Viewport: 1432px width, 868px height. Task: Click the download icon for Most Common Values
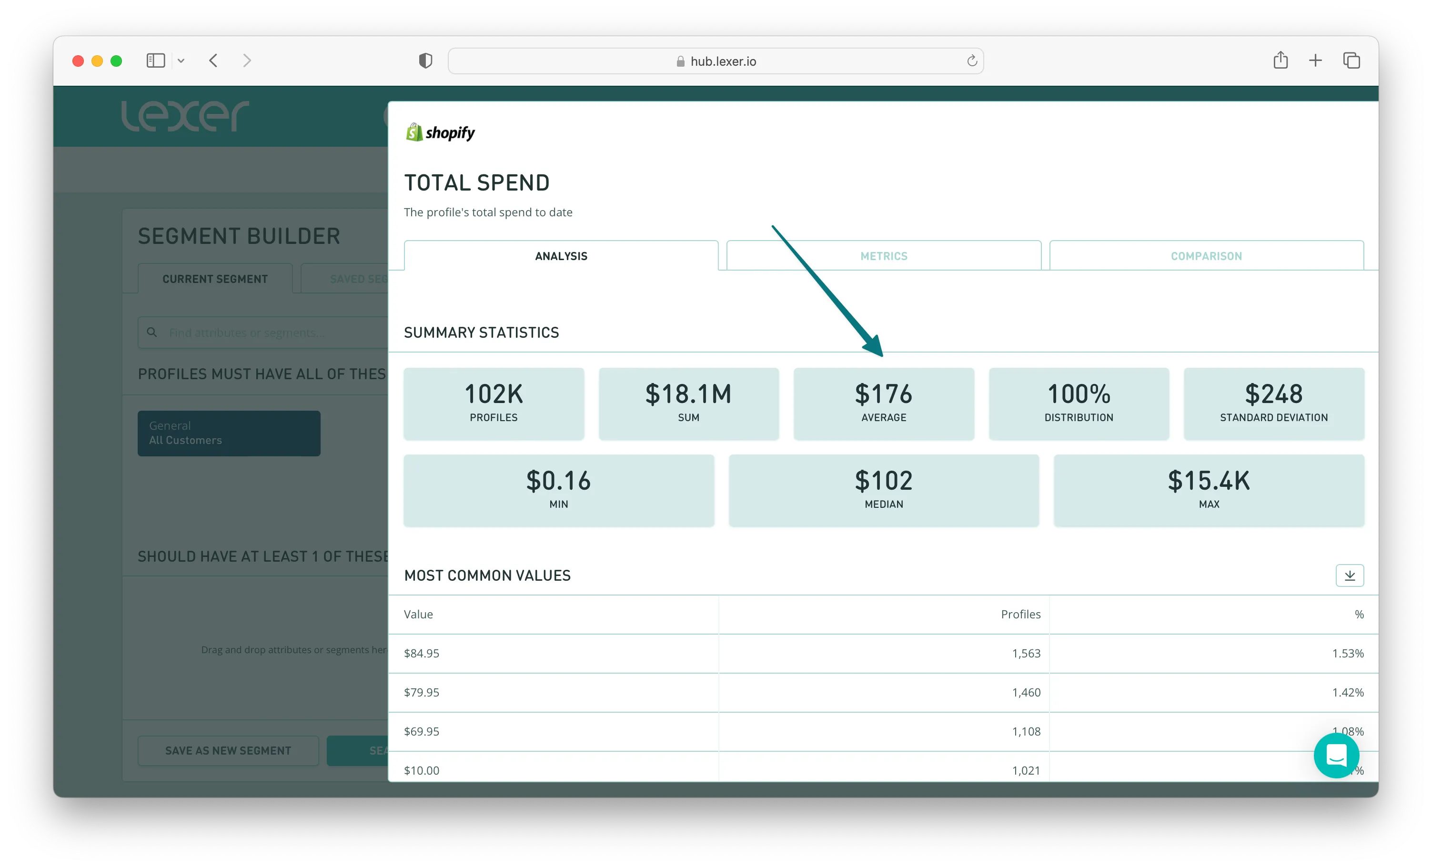tap(1349, 575)
